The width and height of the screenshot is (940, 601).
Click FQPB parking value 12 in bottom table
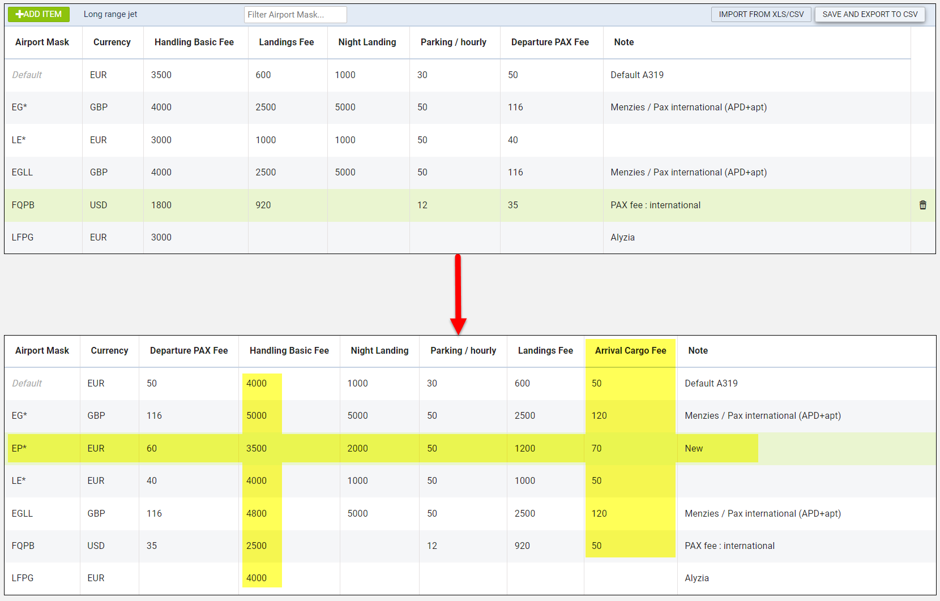pos(432,546)
